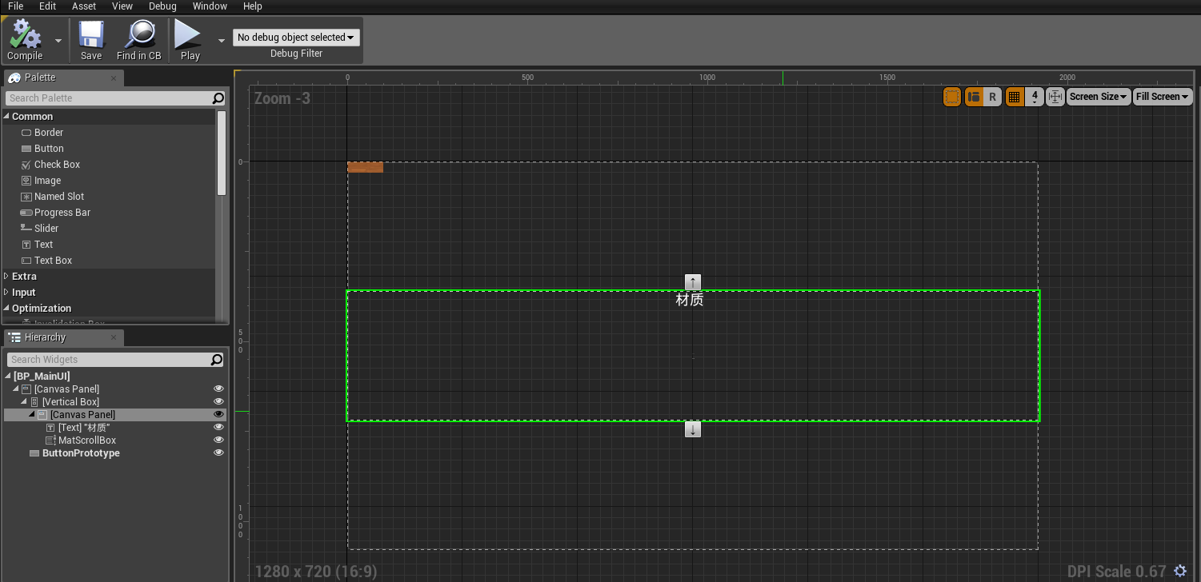Save the widget blueprint
1201x582 pixels.
click(x=91, y=35)
